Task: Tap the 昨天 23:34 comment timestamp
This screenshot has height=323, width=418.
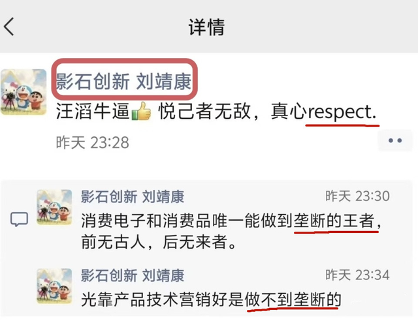Action: click(x=357, y=275)
